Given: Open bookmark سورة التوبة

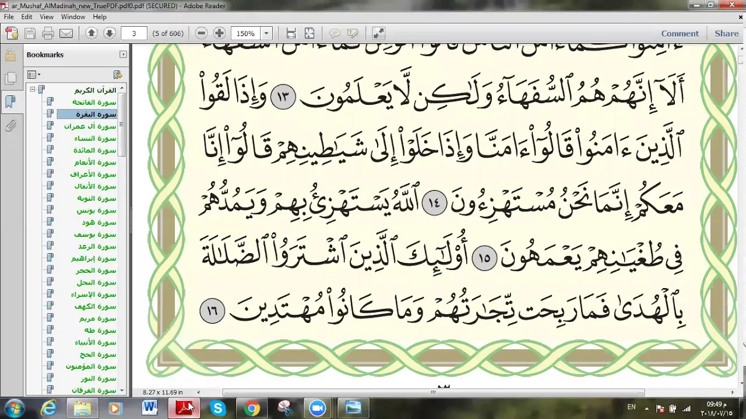Looking at the screenshot, I should pos(97,198).
